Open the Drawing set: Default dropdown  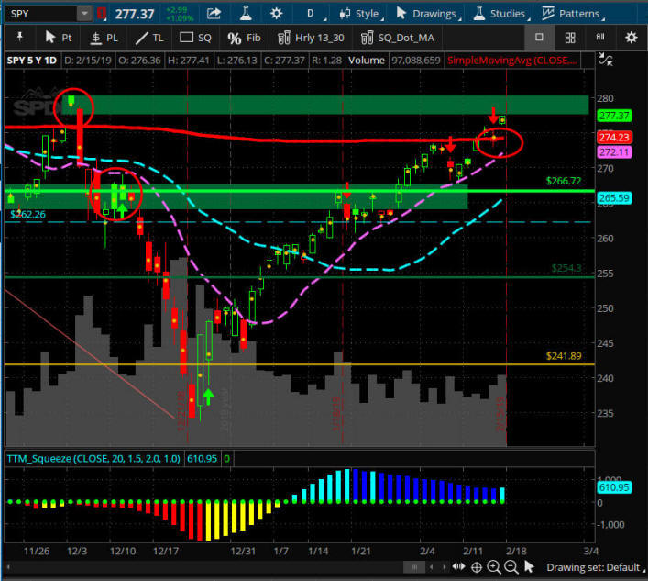[595, 567]
